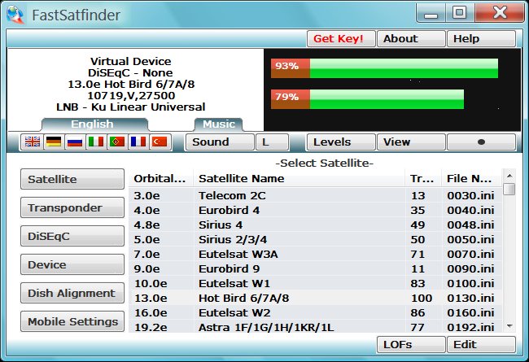Select the Sirius 2/3/4 row
529x362 pixels.
316,239
